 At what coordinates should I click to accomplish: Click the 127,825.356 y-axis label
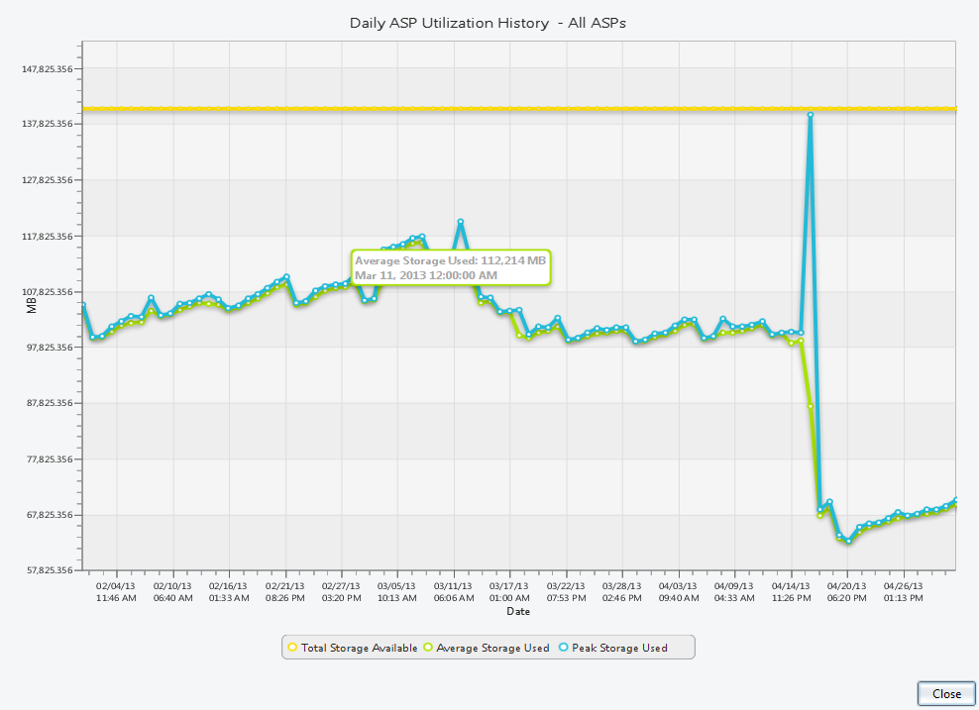click(x=48, y=179)
